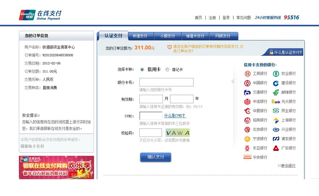
Task: Click the 宁波银行 orange logo icon
Action: click(247, 139)
